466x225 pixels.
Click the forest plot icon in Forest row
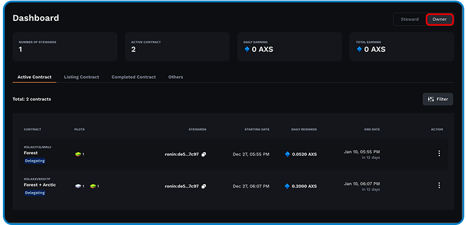click(x=78, y=154)
